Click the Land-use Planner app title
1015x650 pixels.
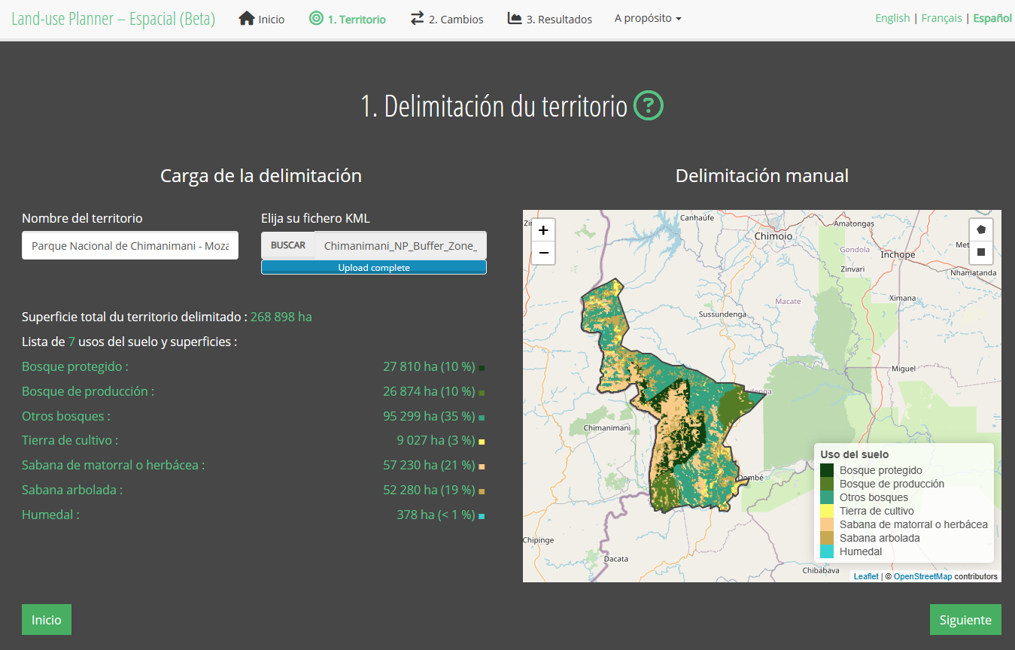pos(114,20)
